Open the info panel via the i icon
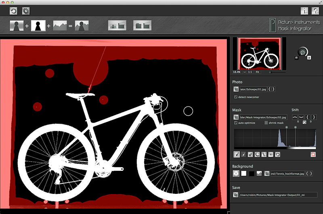 tap(304, 11)
